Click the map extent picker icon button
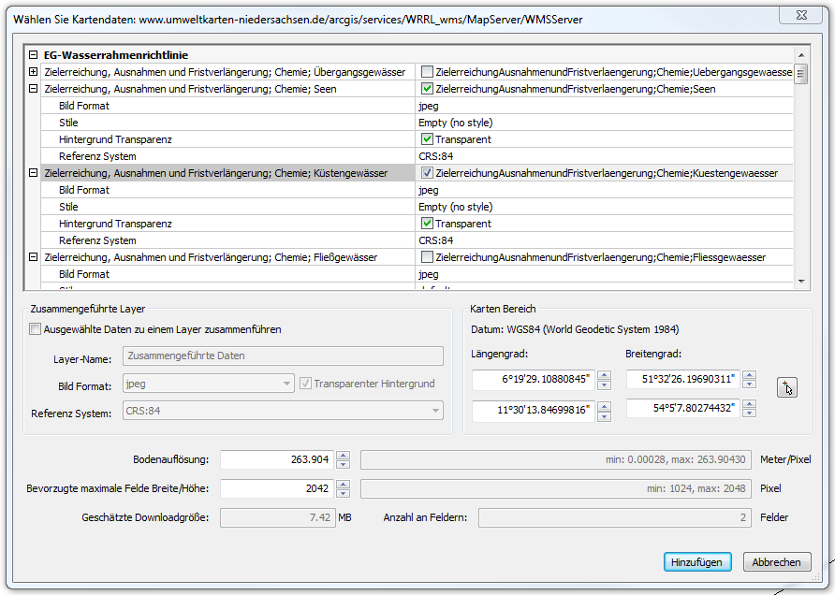The image size is (835, 595). pyautogui.click(x=787, y=387)
